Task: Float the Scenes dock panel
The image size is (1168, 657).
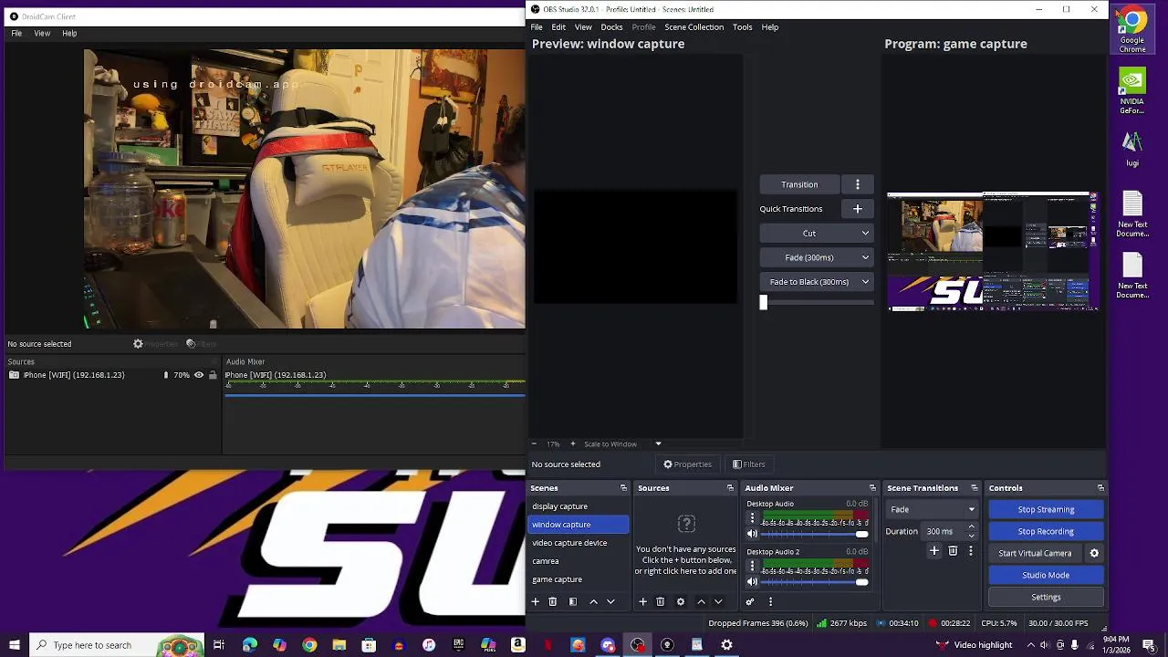Action: coord(624,488)
